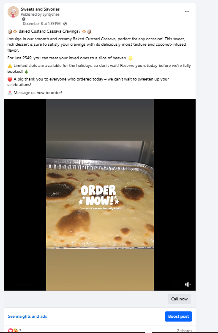Click the Christmas tree emoji after booked
218x333 pixels.
[26, 72]
